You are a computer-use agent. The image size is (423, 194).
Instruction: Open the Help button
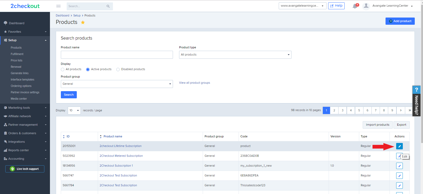[336, 6]
